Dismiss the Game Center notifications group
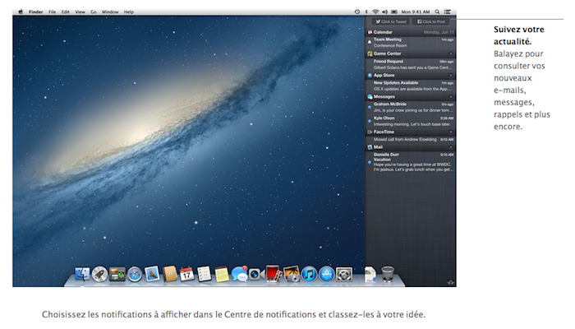 coord(451,53)
